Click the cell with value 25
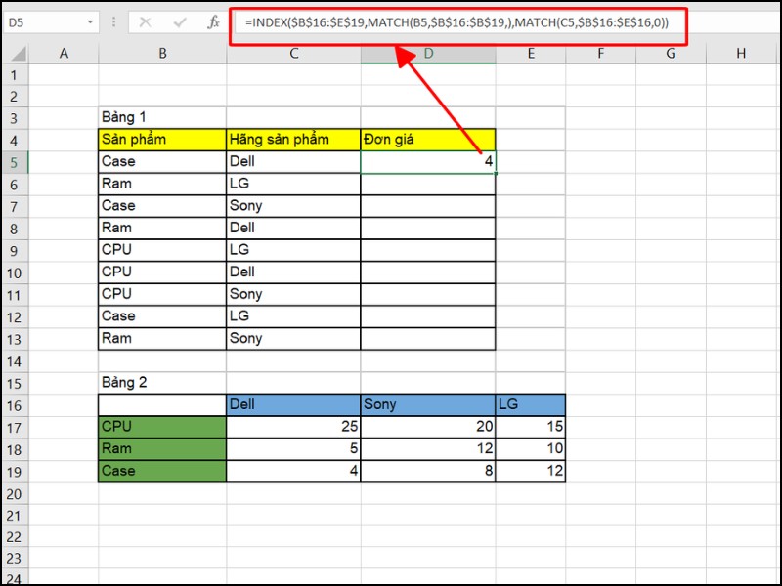Image resolution: width=782 pixels, height=586 pixels. (293, 427)
